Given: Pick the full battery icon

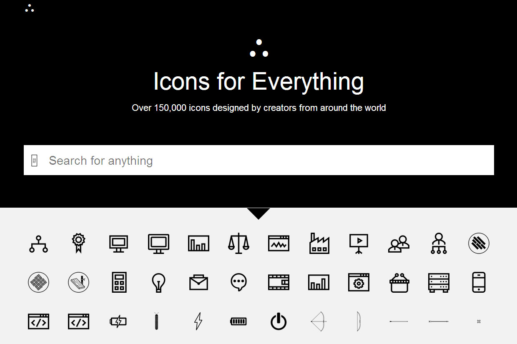Looking at the screenshot, I should pos(238,321).
